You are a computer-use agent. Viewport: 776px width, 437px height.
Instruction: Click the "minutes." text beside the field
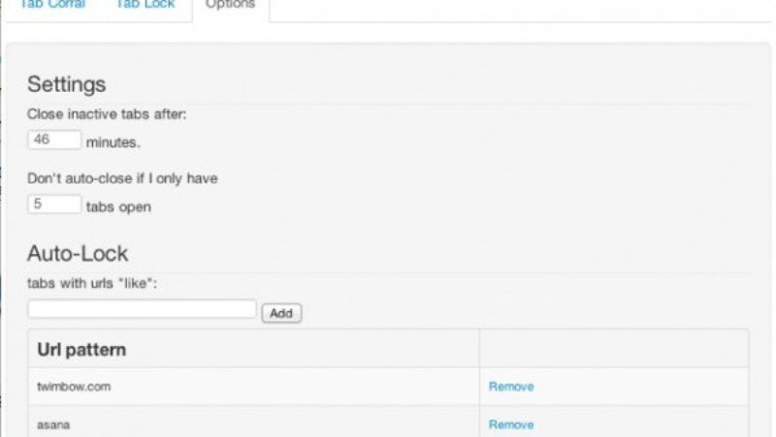point(113,142)
